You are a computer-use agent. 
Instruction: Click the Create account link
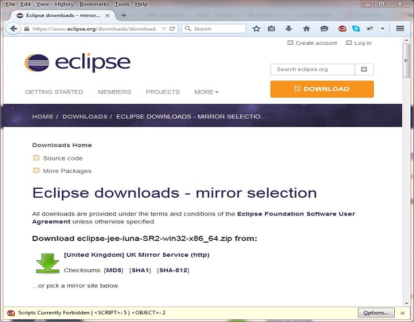[x=312, y=43]
